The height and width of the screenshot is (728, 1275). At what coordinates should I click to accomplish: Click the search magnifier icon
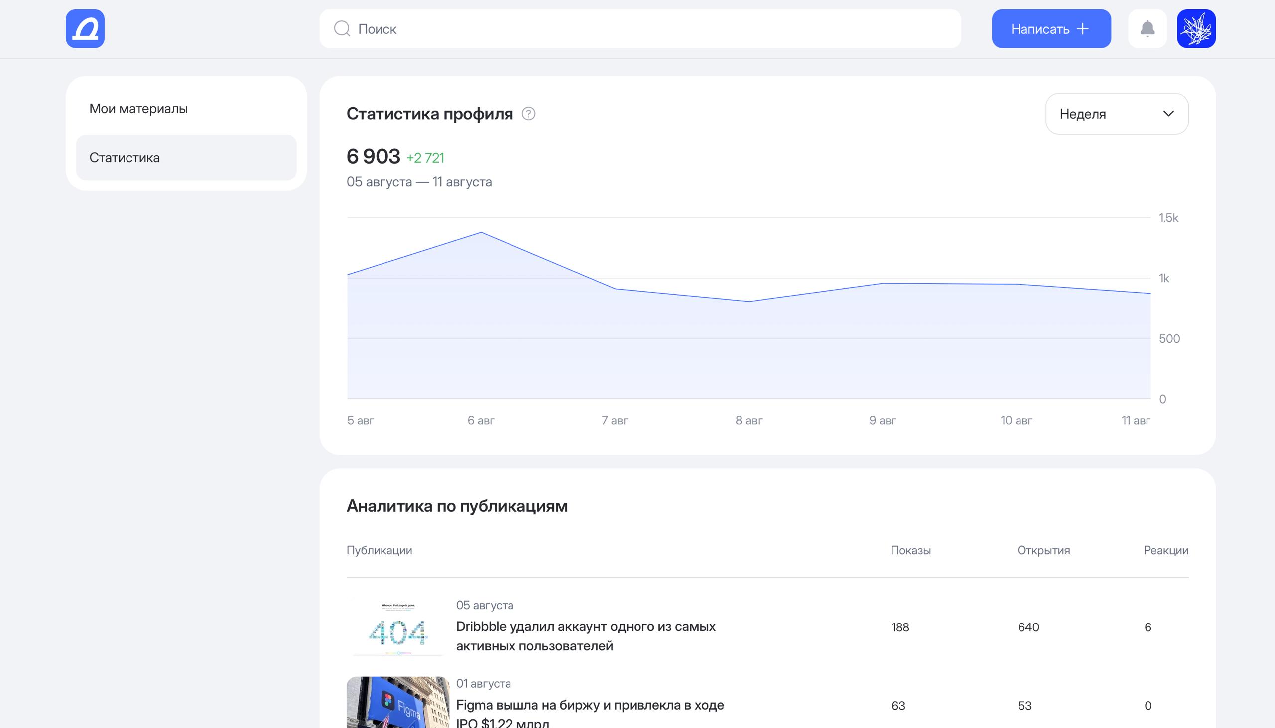(x=342, y=28)
